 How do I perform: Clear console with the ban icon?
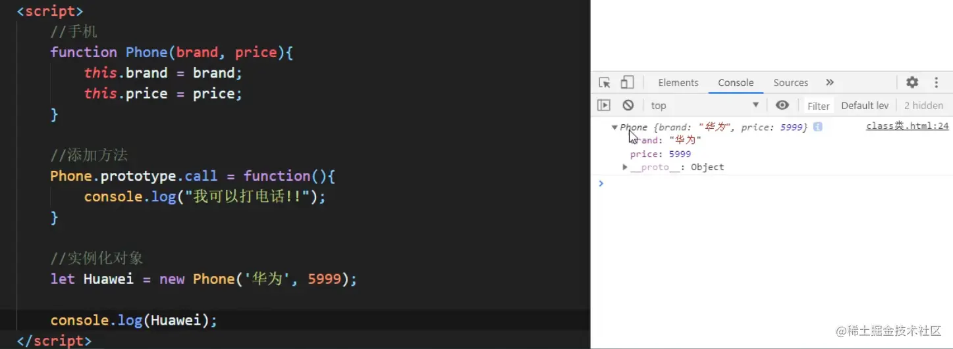click(x=628, y=105)
